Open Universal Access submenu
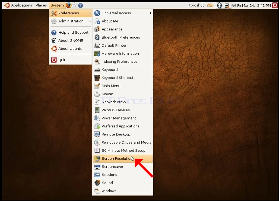Viewport: 279px width, 201px height. pyautogui.click(x=123, y=13)
